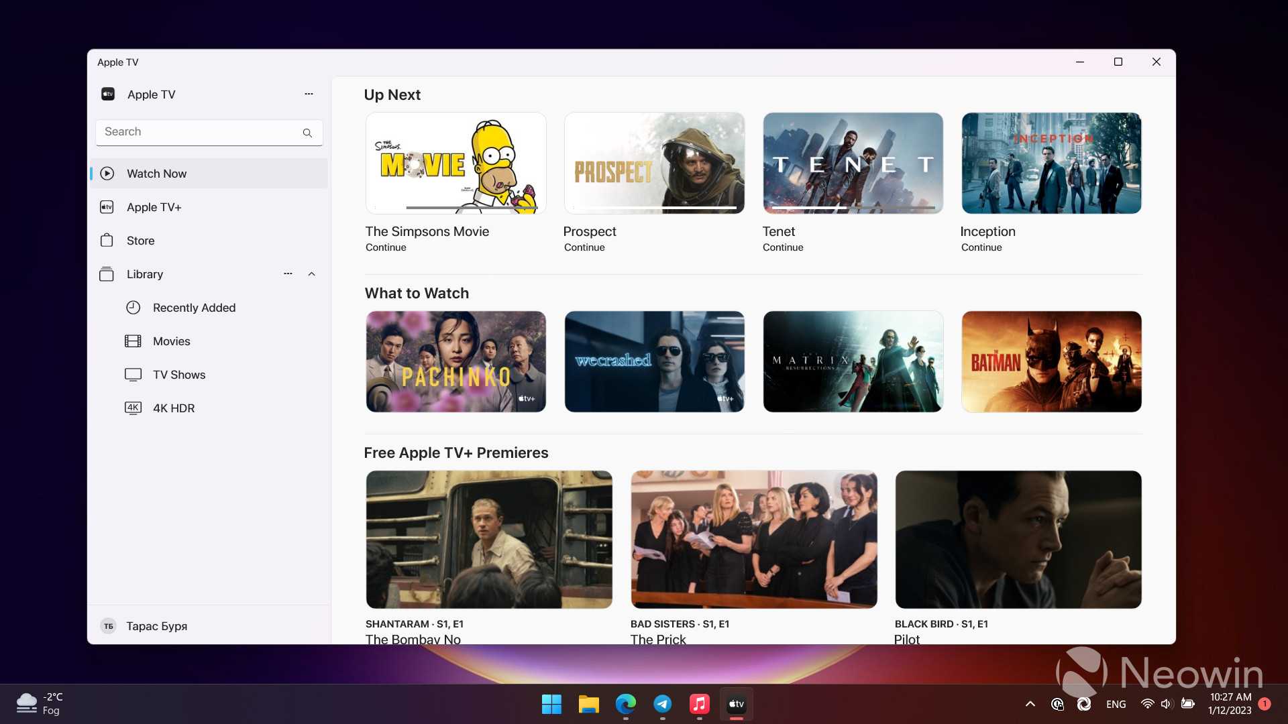
Task: Open Black Bird S1 E1 premiere thumbnail
Action: 1018,540
